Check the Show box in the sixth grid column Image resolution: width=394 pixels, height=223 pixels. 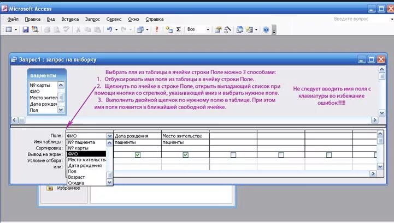[328, 155]
